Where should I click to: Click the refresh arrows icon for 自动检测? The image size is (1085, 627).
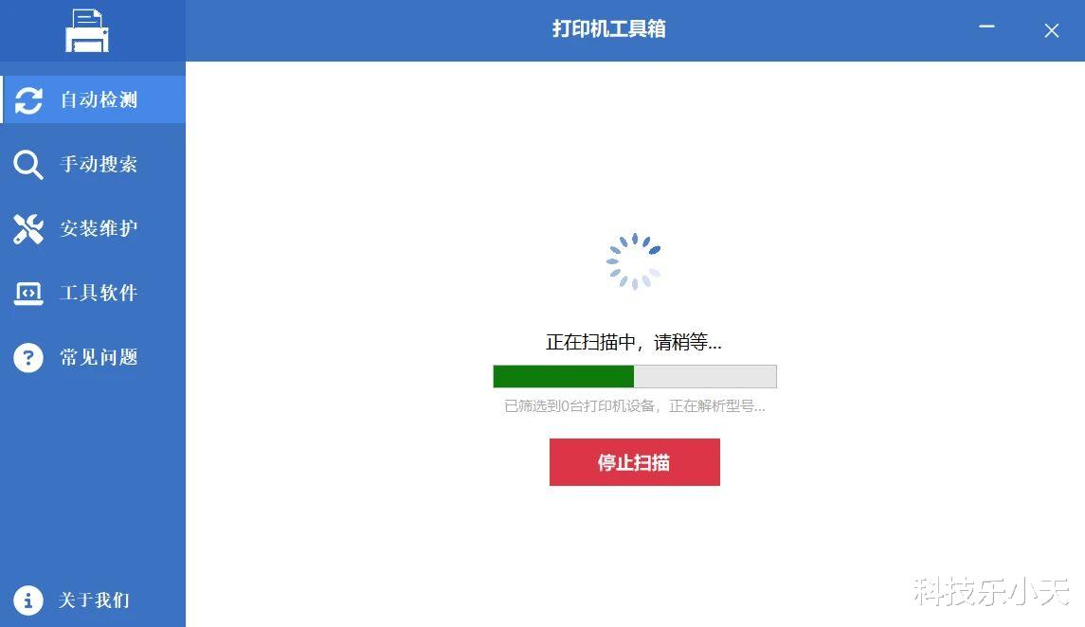(x=28, y=100)
